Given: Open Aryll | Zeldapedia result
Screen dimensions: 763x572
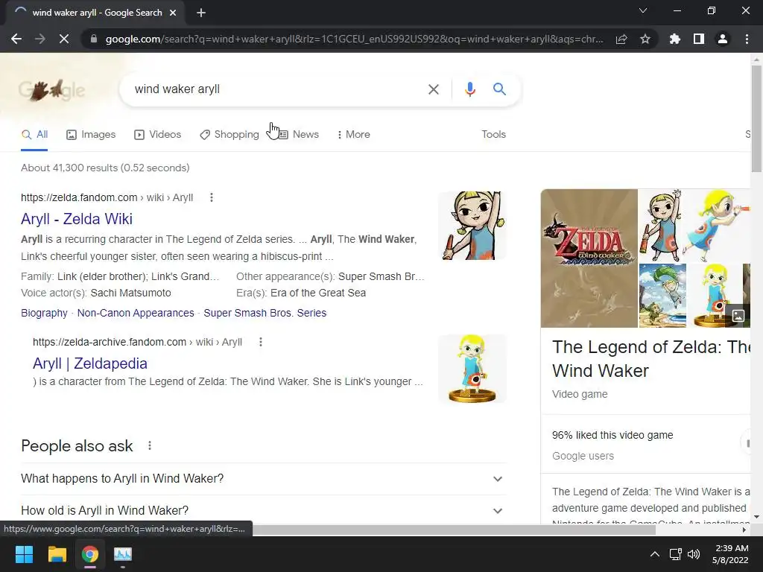Looking at the screenshot, I should click(90, 363).
